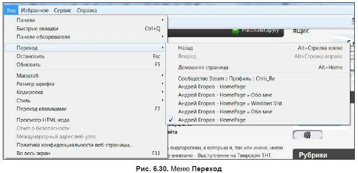Select Быстрые вкладки menu item

pos(86,29)
